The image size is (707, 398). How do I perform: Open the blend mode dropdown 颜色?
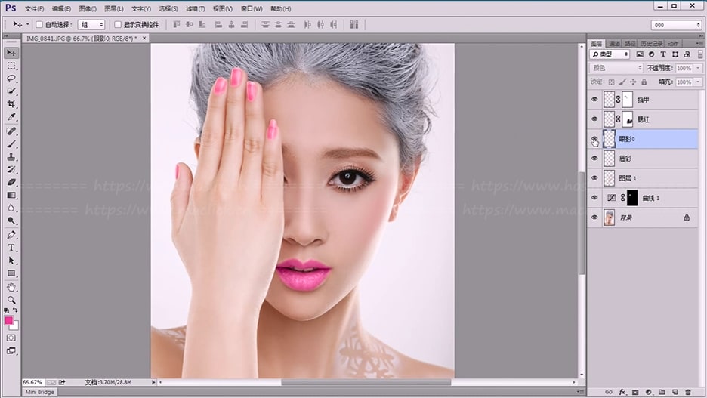tap(616, 68)
